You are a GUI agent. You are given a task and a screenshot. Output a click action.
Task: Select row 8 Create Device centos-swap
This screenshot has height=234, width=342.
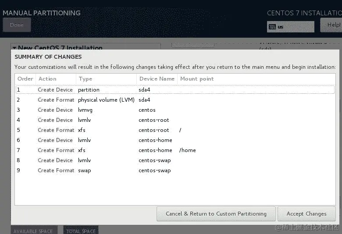tap(175, 160)
